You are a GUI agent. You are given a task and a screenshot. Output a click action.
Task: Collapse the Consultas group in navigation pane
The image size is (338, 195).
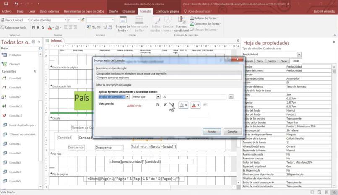click(34, 71)
